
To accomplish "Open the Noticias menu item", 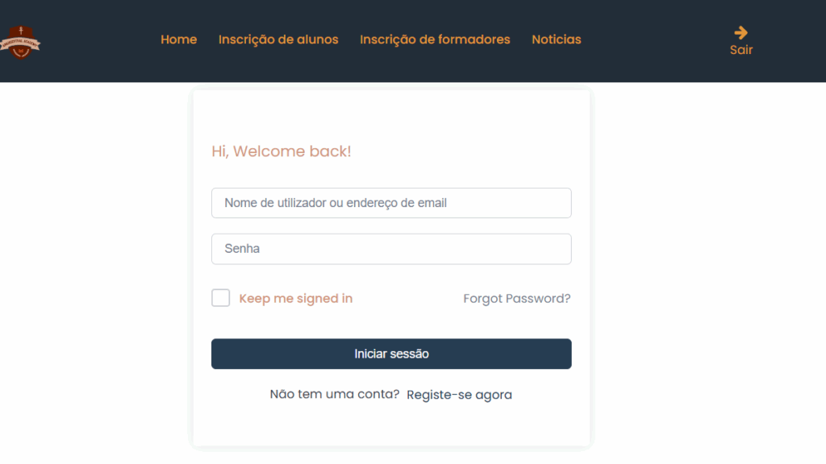I will click(x=557, y=39).
